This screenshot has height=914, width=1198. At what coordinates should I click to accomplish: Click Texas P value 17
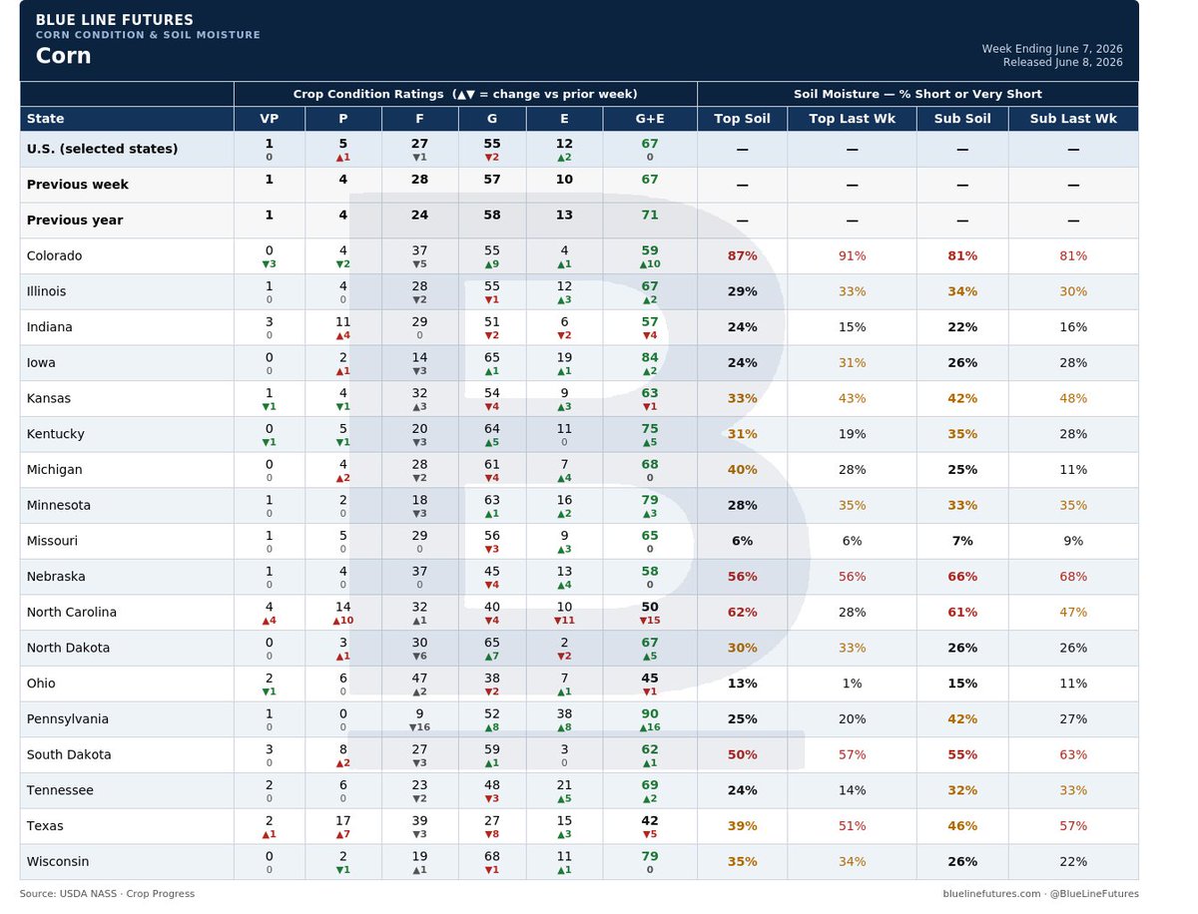[x=342, y=821]
